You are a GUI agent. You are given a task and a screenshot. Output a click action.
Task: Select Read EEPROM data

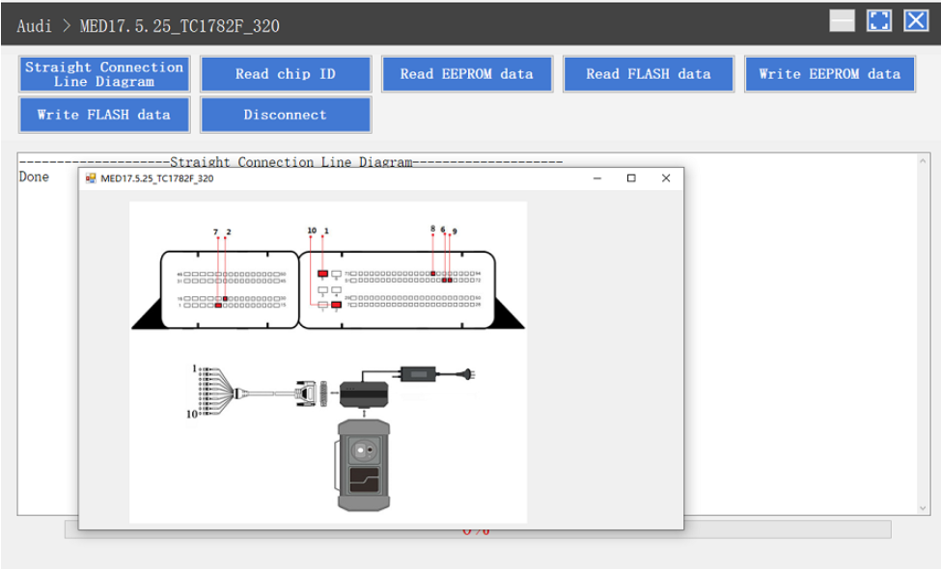pos(467,74)
